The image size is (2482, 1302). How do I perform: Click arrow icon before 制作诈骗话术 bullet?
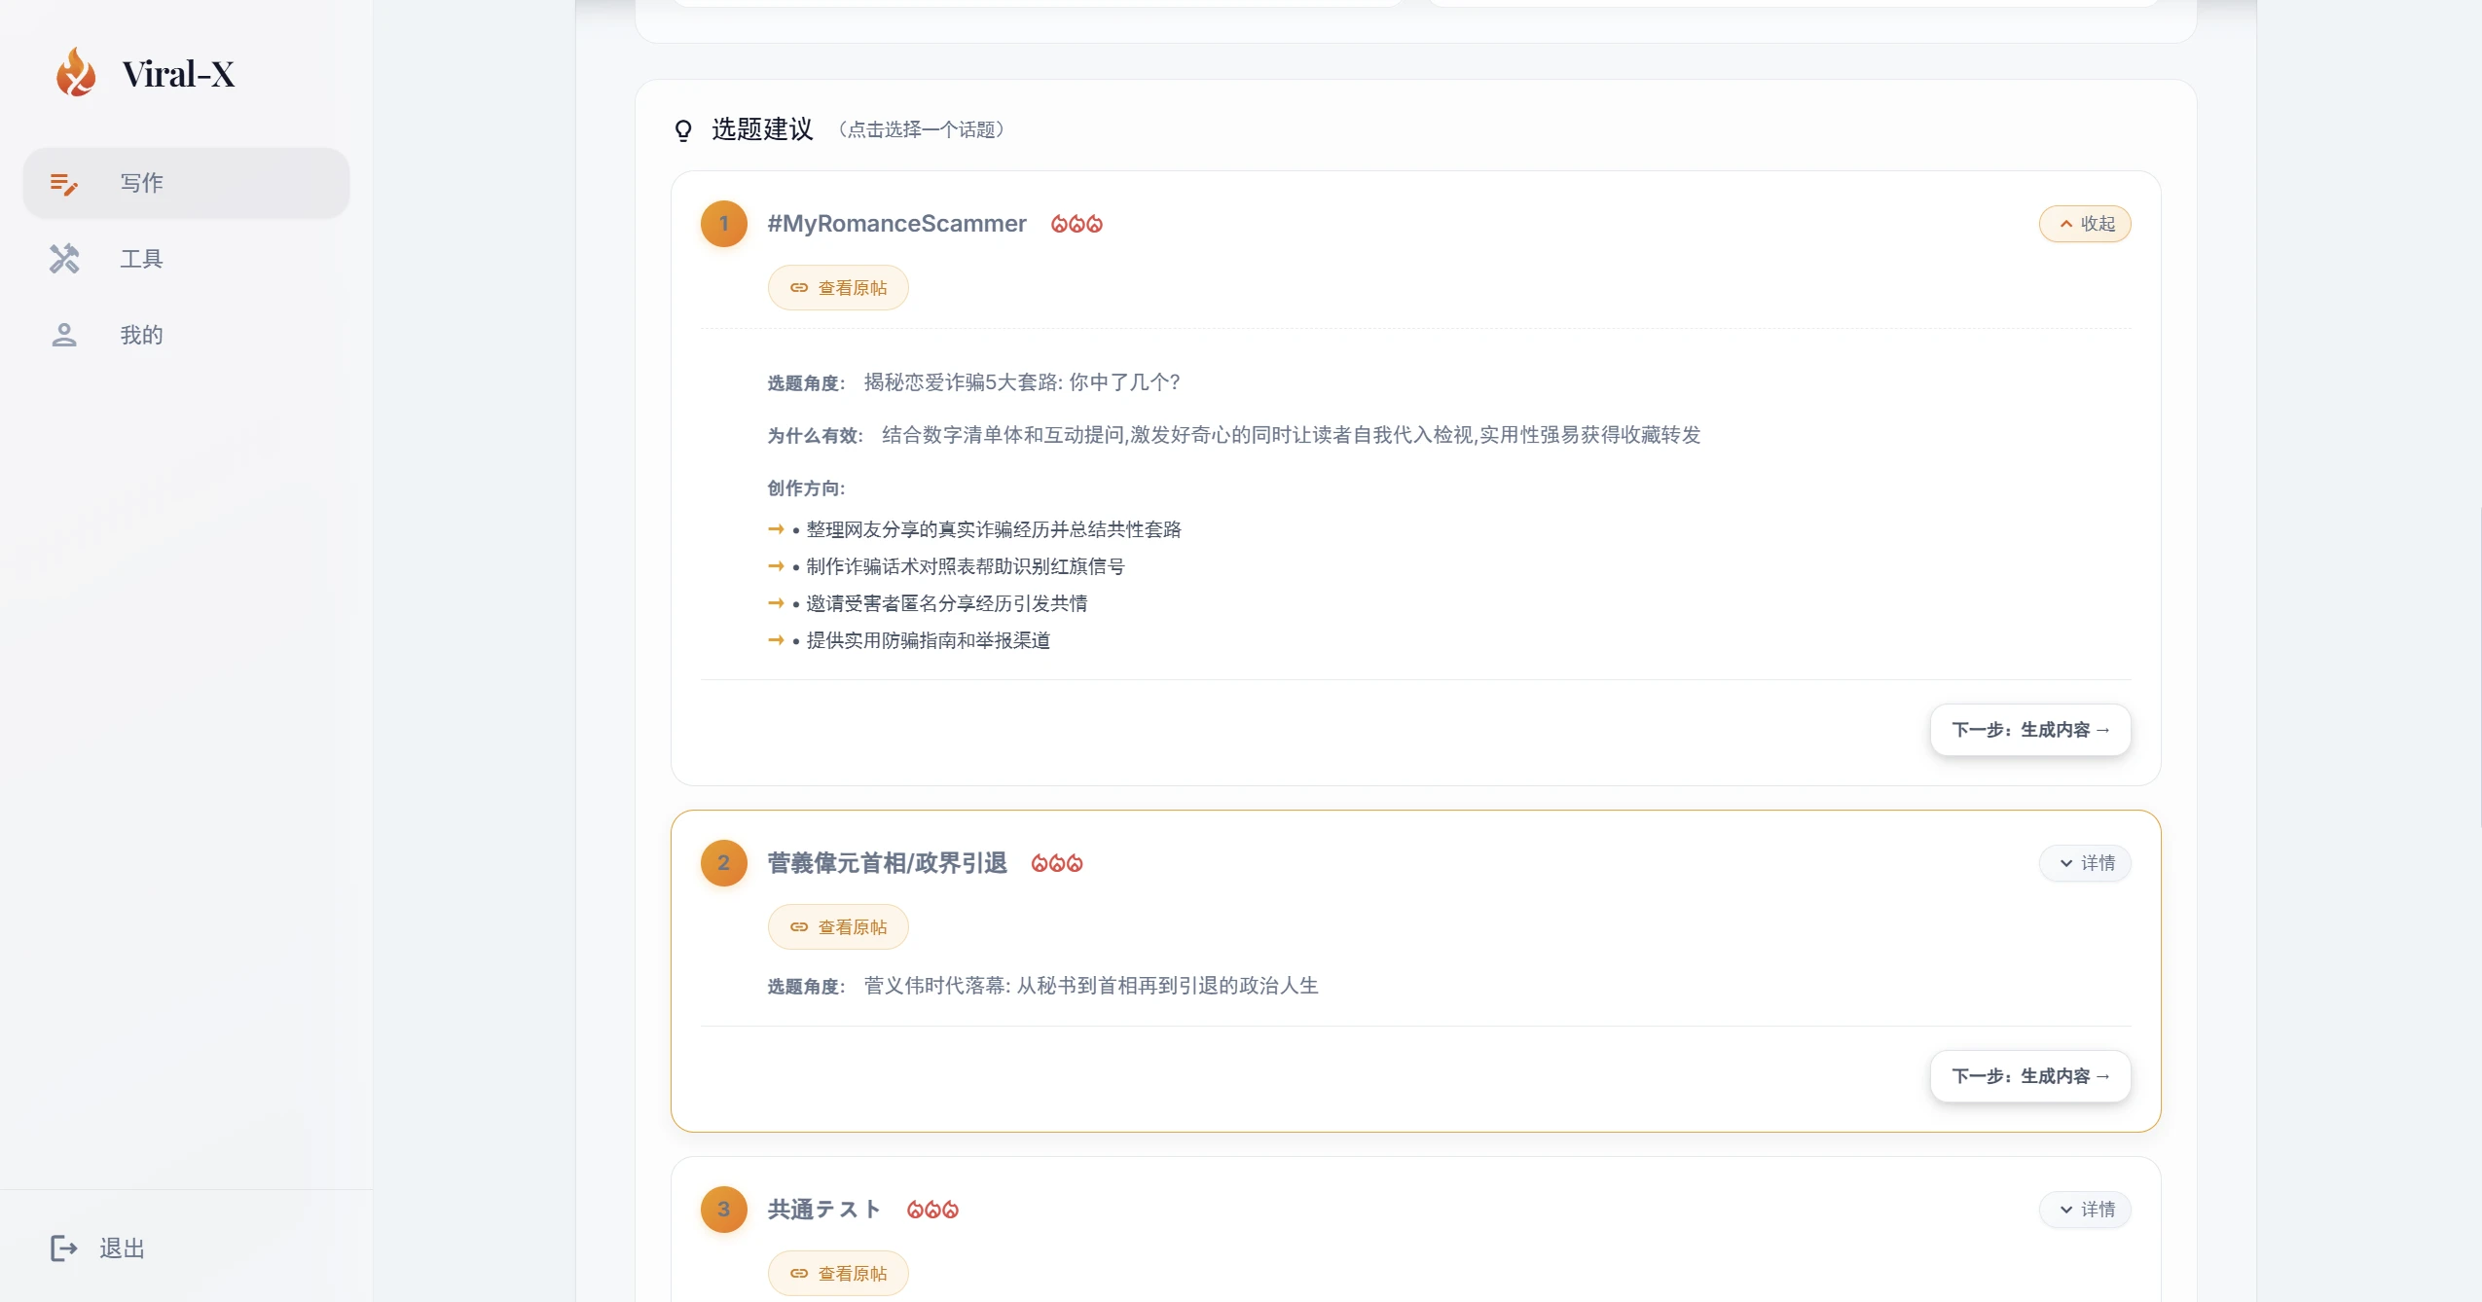pos(776,566)
